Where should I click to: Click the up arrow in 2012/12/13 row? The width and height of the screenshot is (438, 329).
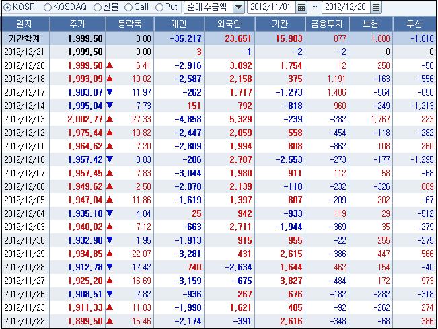pyautogui.click(x=110, y=119)
